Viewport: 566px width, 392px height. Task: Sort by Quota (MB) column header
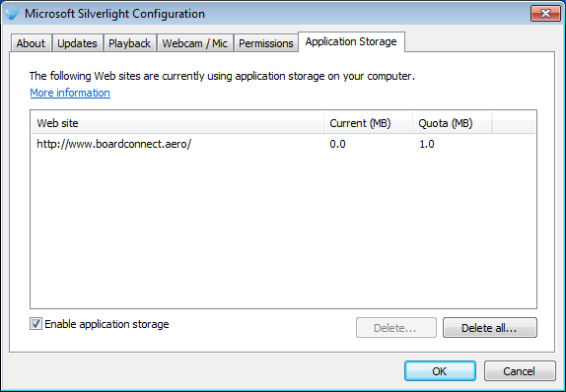pyautogui.click(x=452, y=123)
